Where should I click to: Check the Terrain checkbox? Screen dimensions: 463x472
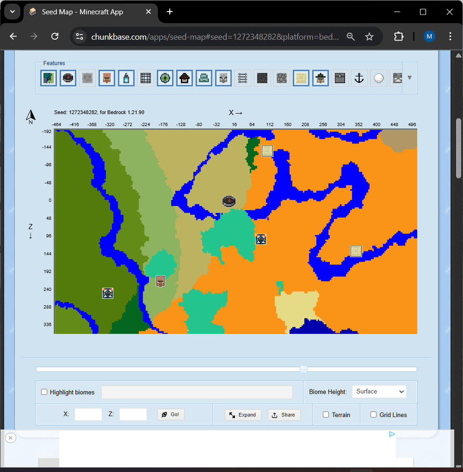coord(326,415)
